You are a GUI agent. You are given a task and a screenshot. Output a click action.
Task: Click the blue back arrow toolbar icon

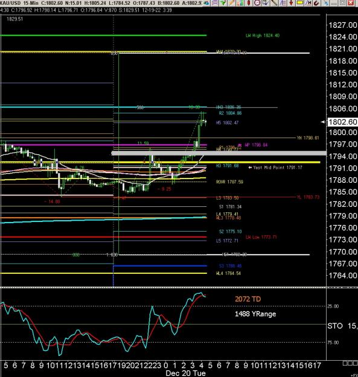[x=206, y=3]
